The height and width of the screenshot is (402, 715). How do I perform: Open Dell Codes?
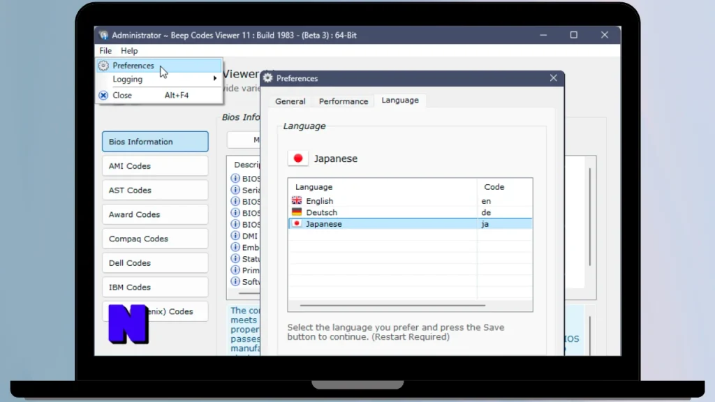click(155, 263)
